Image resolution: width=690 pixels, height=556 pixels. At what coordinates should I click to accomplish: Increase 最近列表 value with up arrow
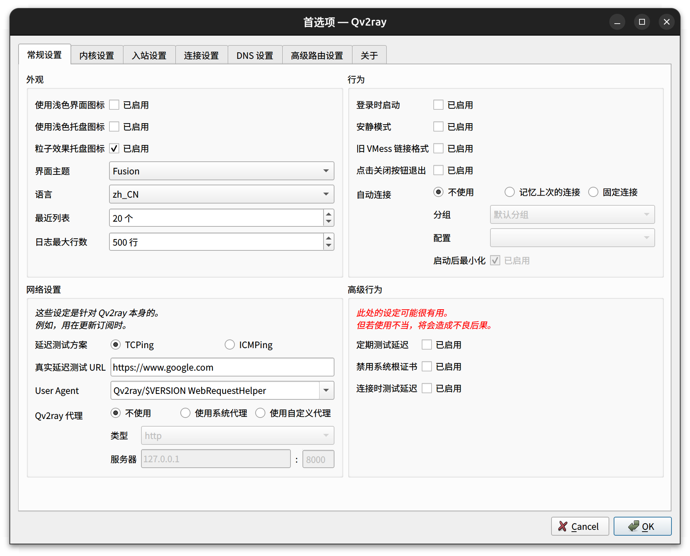point(329,214)
